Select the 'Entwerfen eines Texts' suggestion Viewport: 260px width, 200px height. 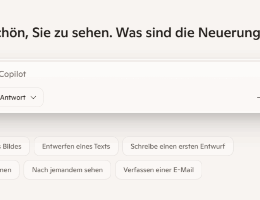76,146
